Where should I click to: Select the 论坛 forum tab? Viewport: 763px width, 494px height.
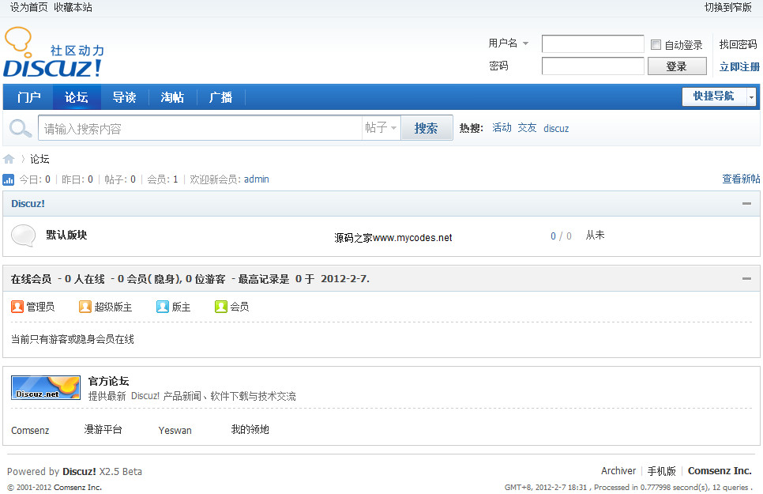(77, 97)
